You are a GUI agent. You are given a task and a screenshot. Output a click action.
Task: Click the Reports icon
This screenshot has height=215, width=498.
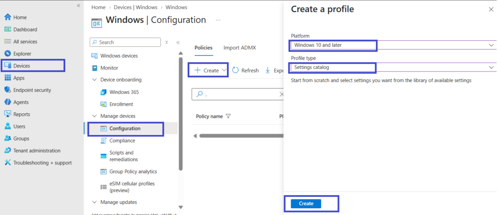(x=8, y=114)
